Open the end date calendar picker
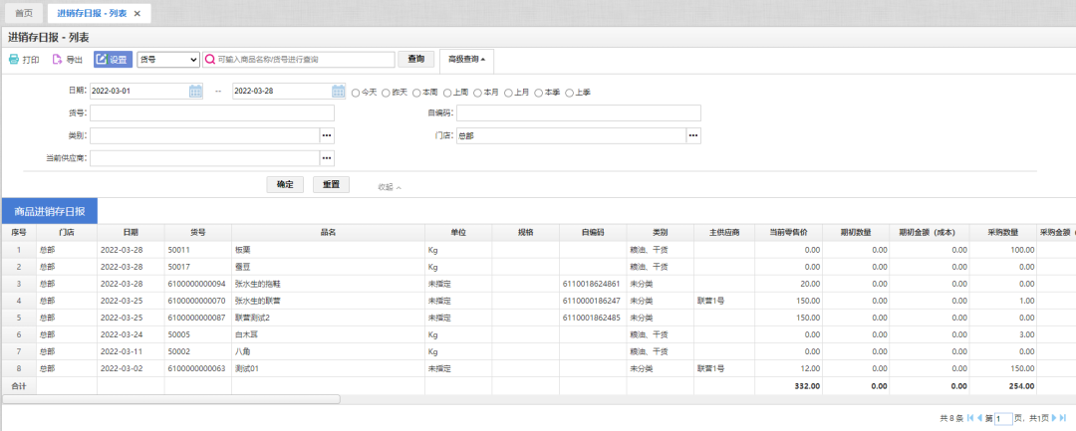 click(338, 92)
